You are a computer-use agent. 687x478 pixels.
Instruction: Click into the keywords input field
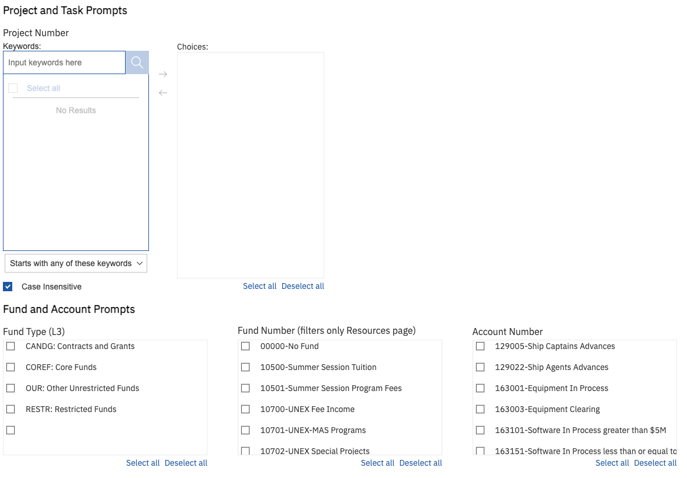pos(64,62)
